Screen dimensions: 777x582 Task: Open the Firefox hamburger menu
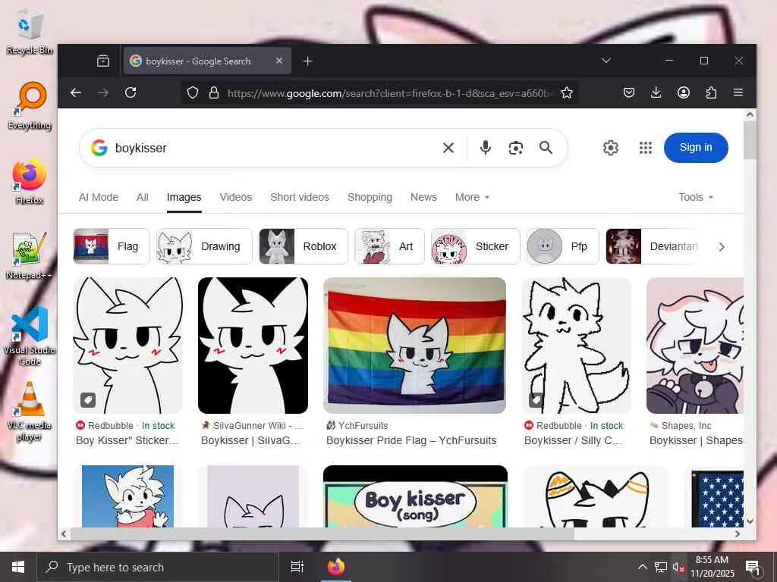point(738,92)
